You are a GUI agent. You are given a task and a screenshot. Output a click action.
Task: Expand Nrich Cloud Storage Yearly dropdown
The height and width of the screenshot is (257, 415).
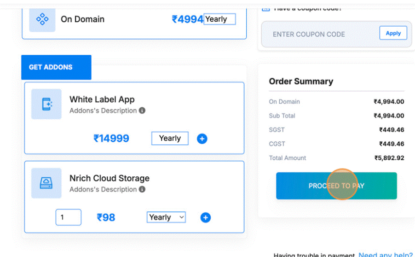click(x=166, y=217)
